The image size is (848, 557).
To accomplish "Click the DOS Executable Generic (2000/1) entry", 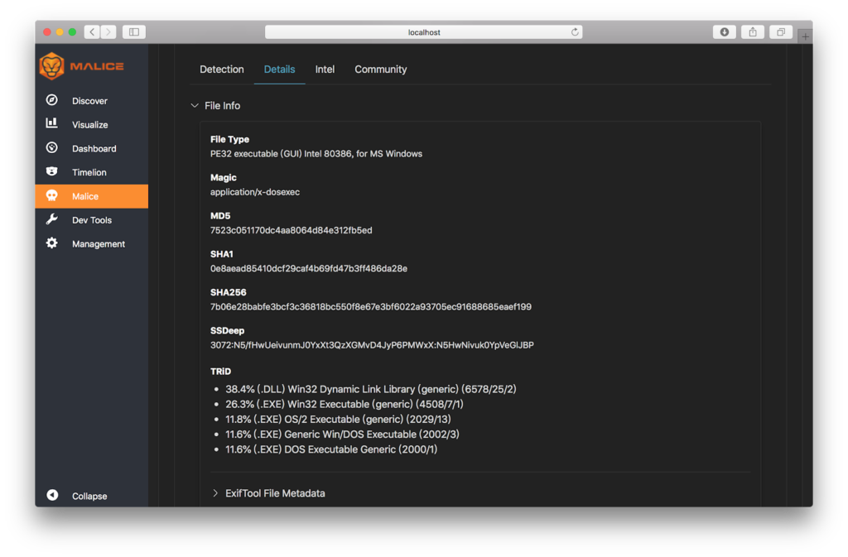I will coord(331,449).
